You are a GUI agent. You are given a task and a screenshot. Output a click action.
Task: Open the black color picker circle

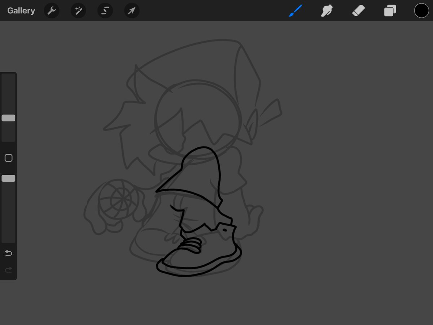(421, 11)
